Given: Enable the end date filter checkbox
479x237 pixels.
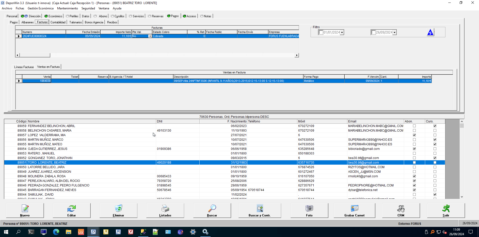Looking at the screenshot, I should 374,33.
